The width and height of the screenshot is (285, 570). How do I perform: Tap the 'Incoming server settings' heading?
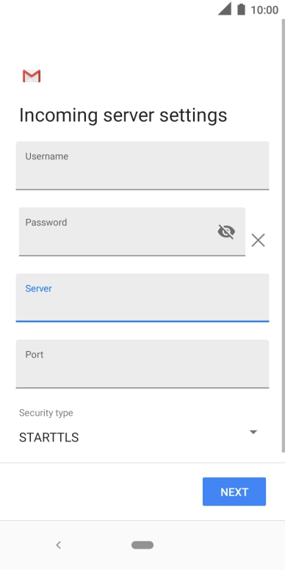123,115
